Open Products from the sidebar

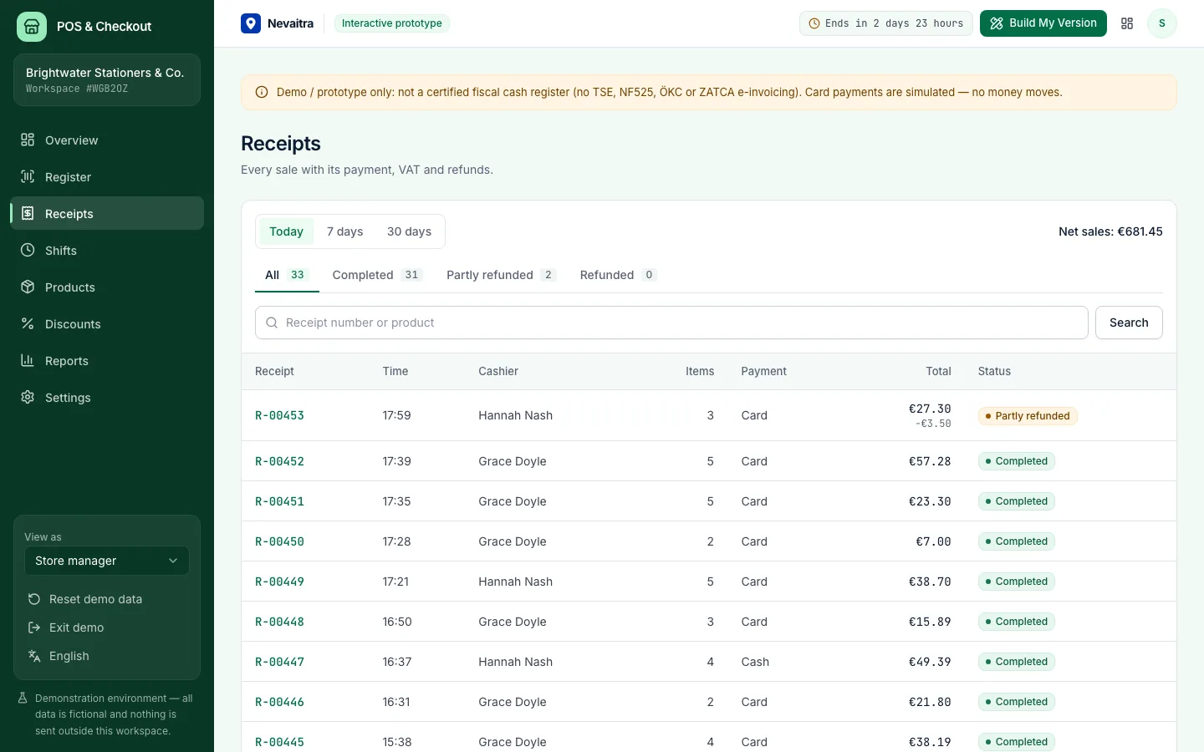pyautogui.click(x=107, y=287)
